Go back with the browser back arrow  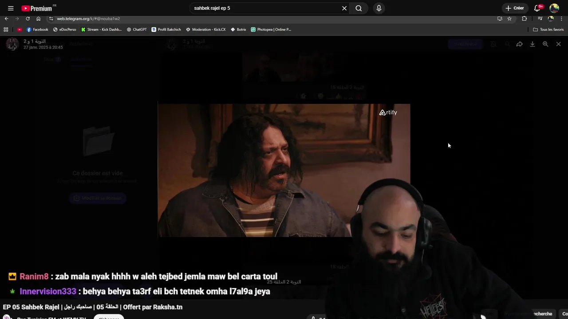pos(6,19)
